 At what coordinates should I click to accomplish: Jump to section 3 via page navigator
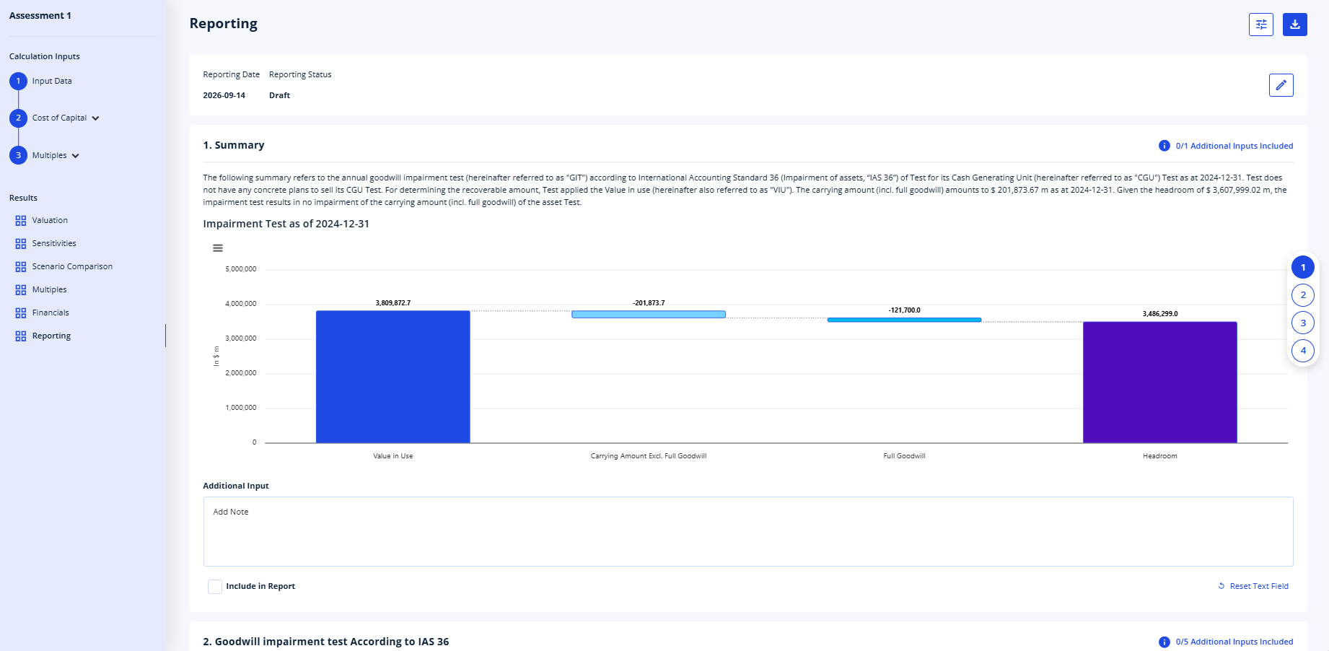1303,323
